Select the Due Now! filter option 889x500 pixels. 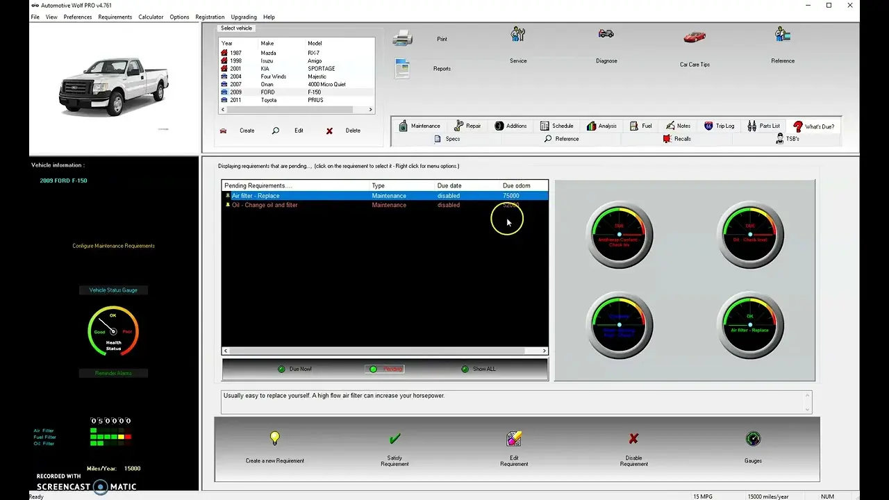tap(294, 369)
